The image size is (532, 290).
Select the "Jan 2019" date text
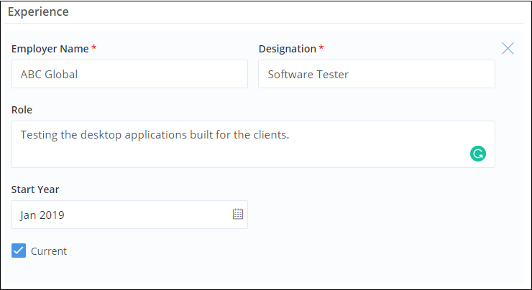click(42, 215)
